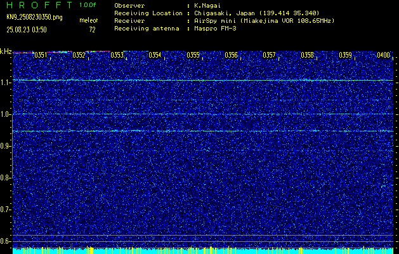Click the Receiving Location label

pos(148,13)
